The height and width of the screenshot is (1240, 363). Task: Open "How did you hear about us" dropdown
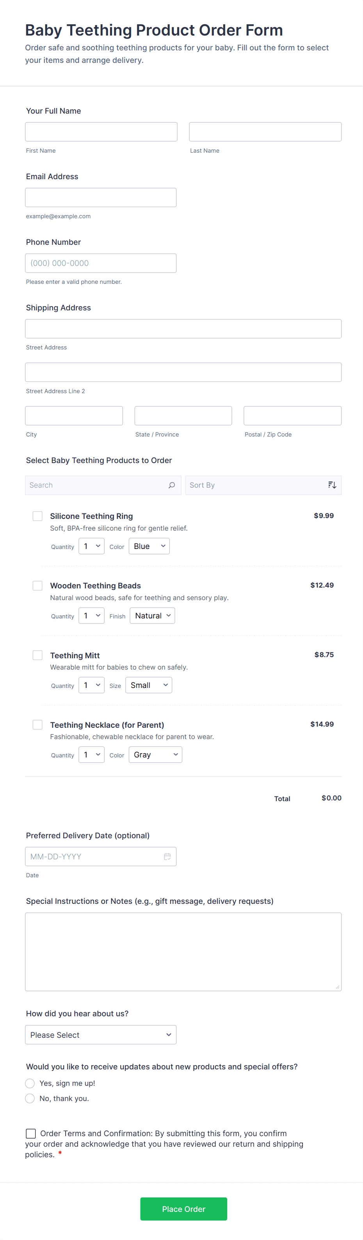tap(101, 1035)
